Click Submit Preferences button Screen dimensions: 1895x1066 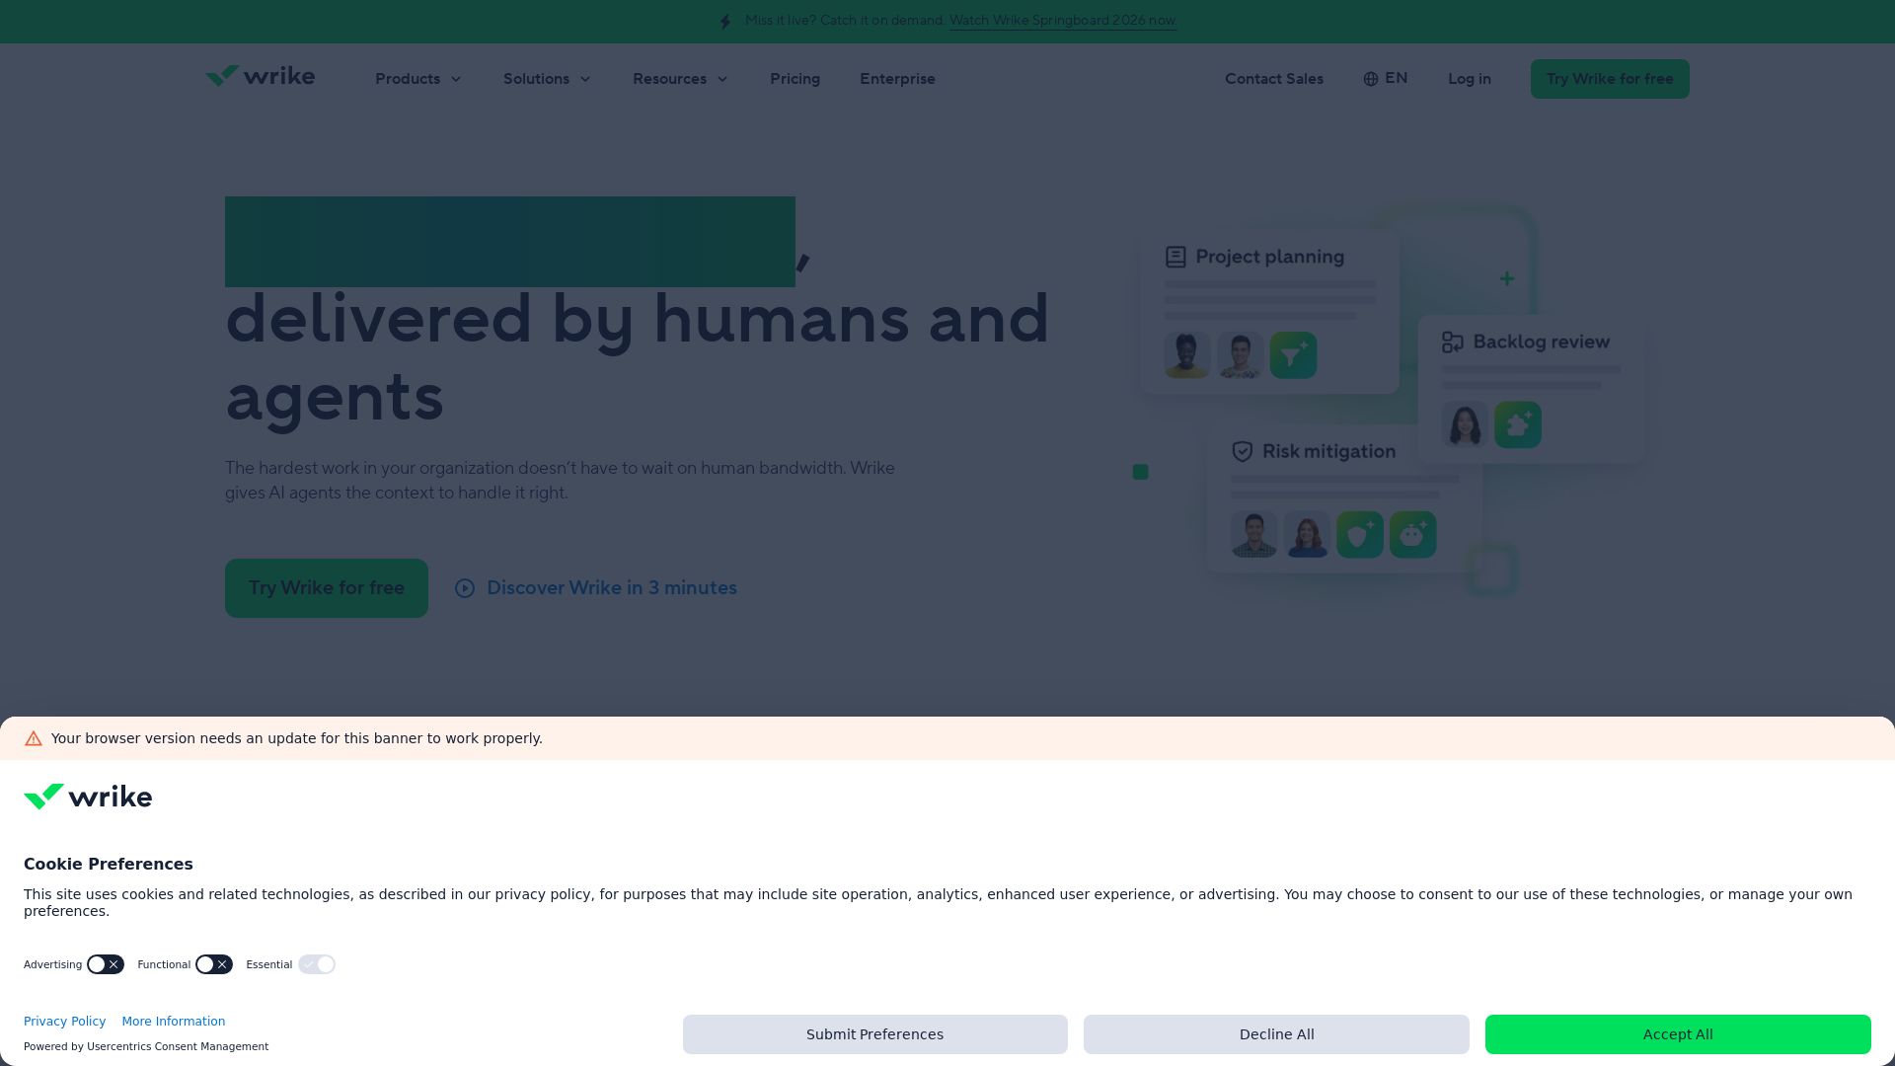875,1034
